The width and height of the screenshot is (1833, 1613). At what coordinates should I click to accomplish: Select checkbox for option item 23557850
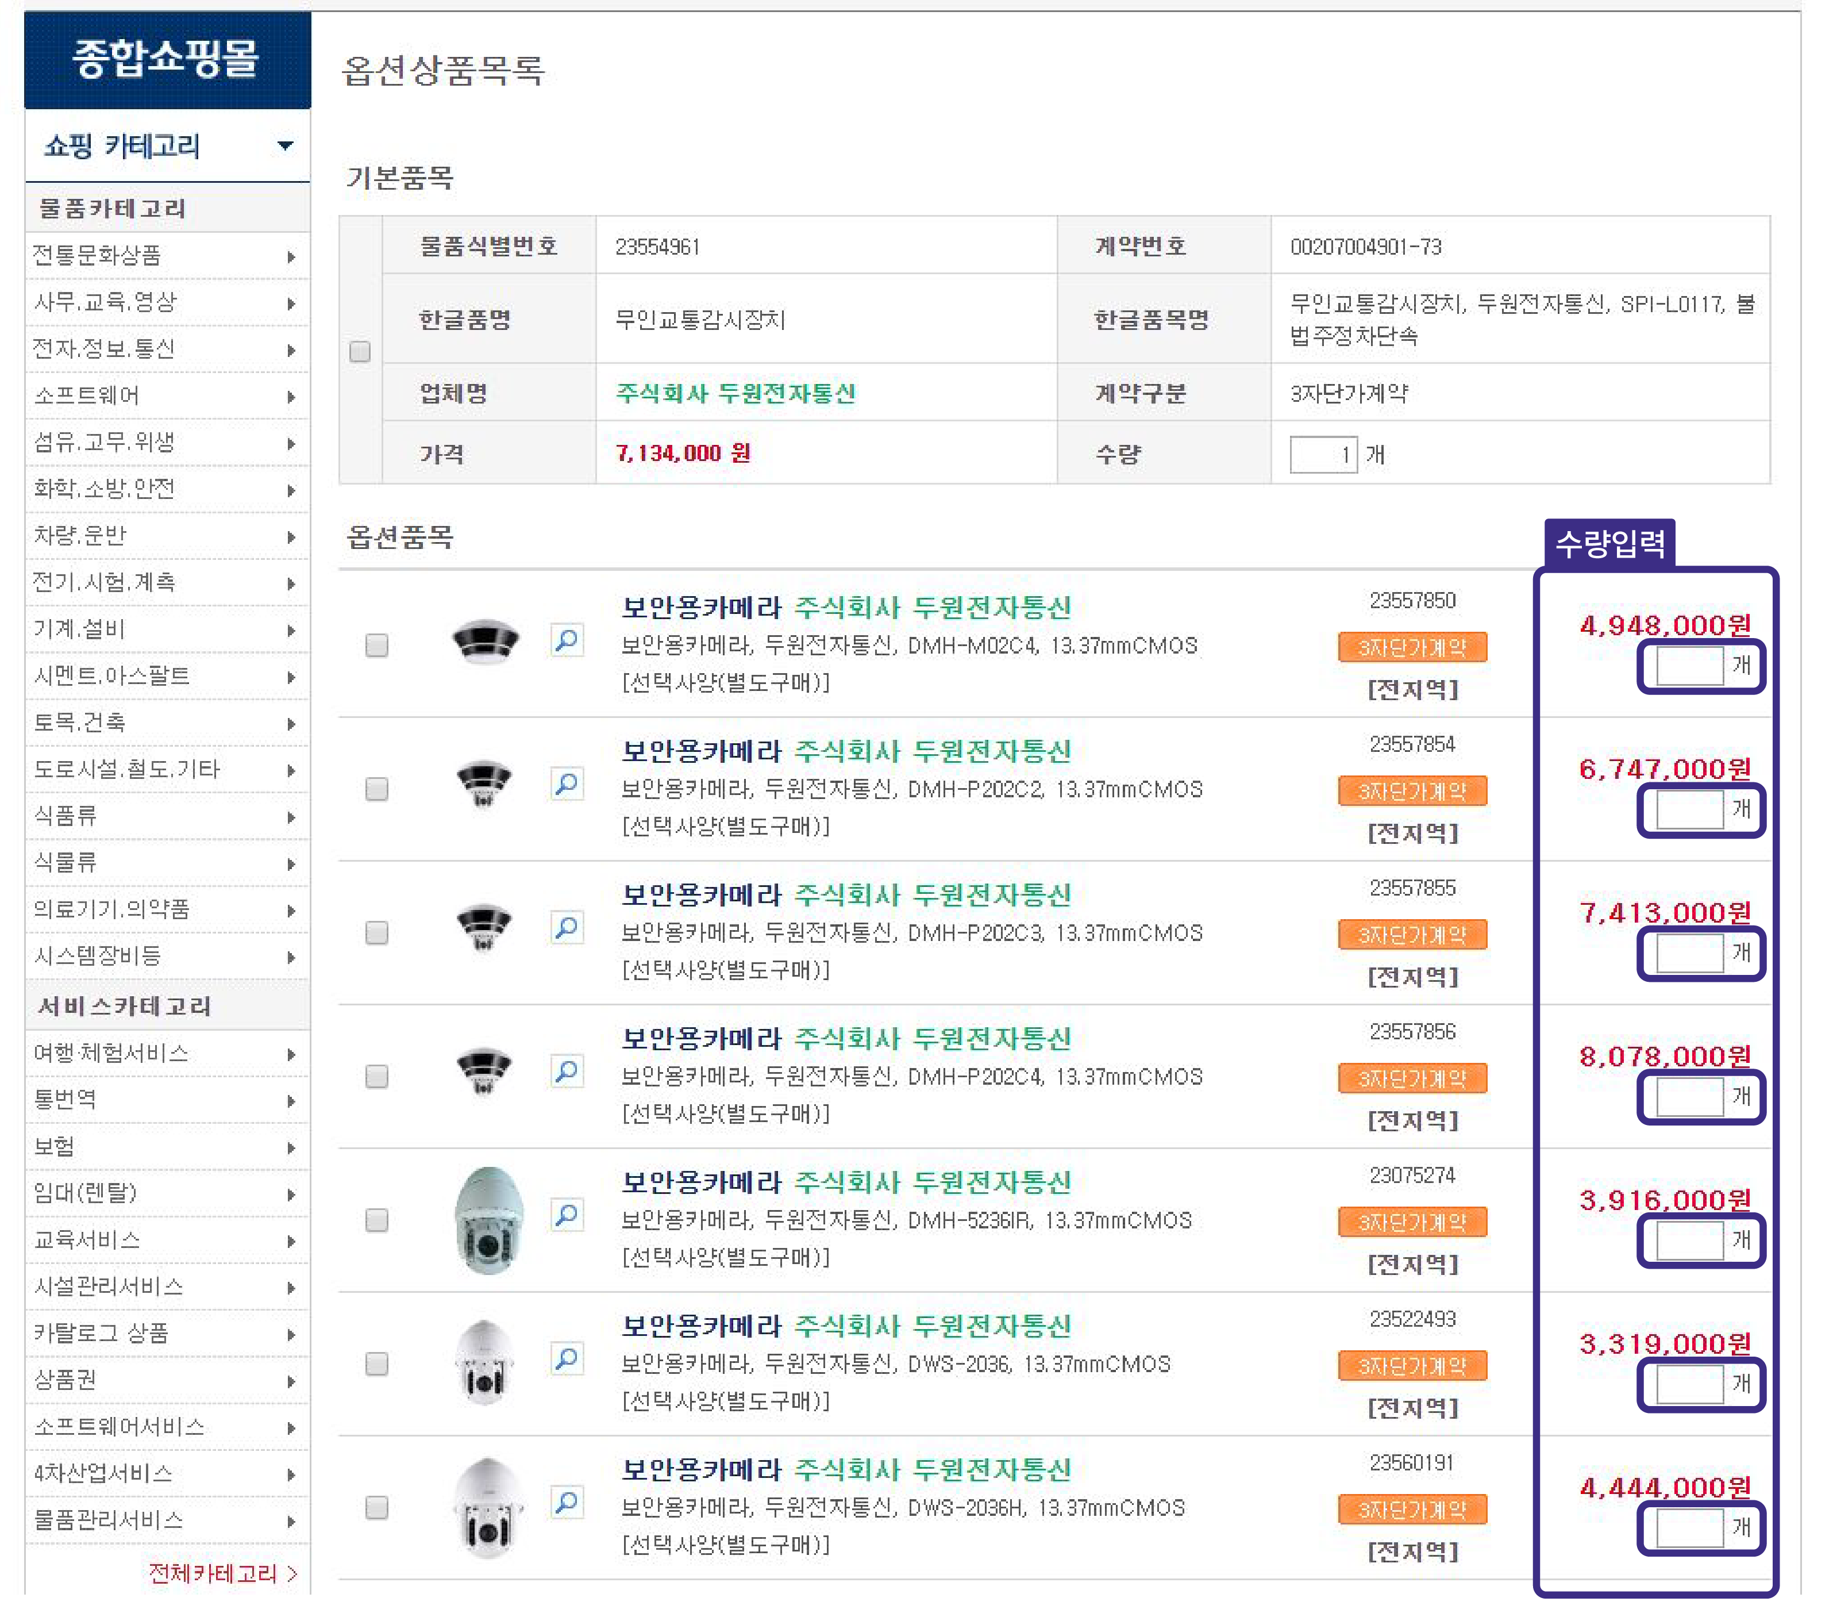point(376,645)
